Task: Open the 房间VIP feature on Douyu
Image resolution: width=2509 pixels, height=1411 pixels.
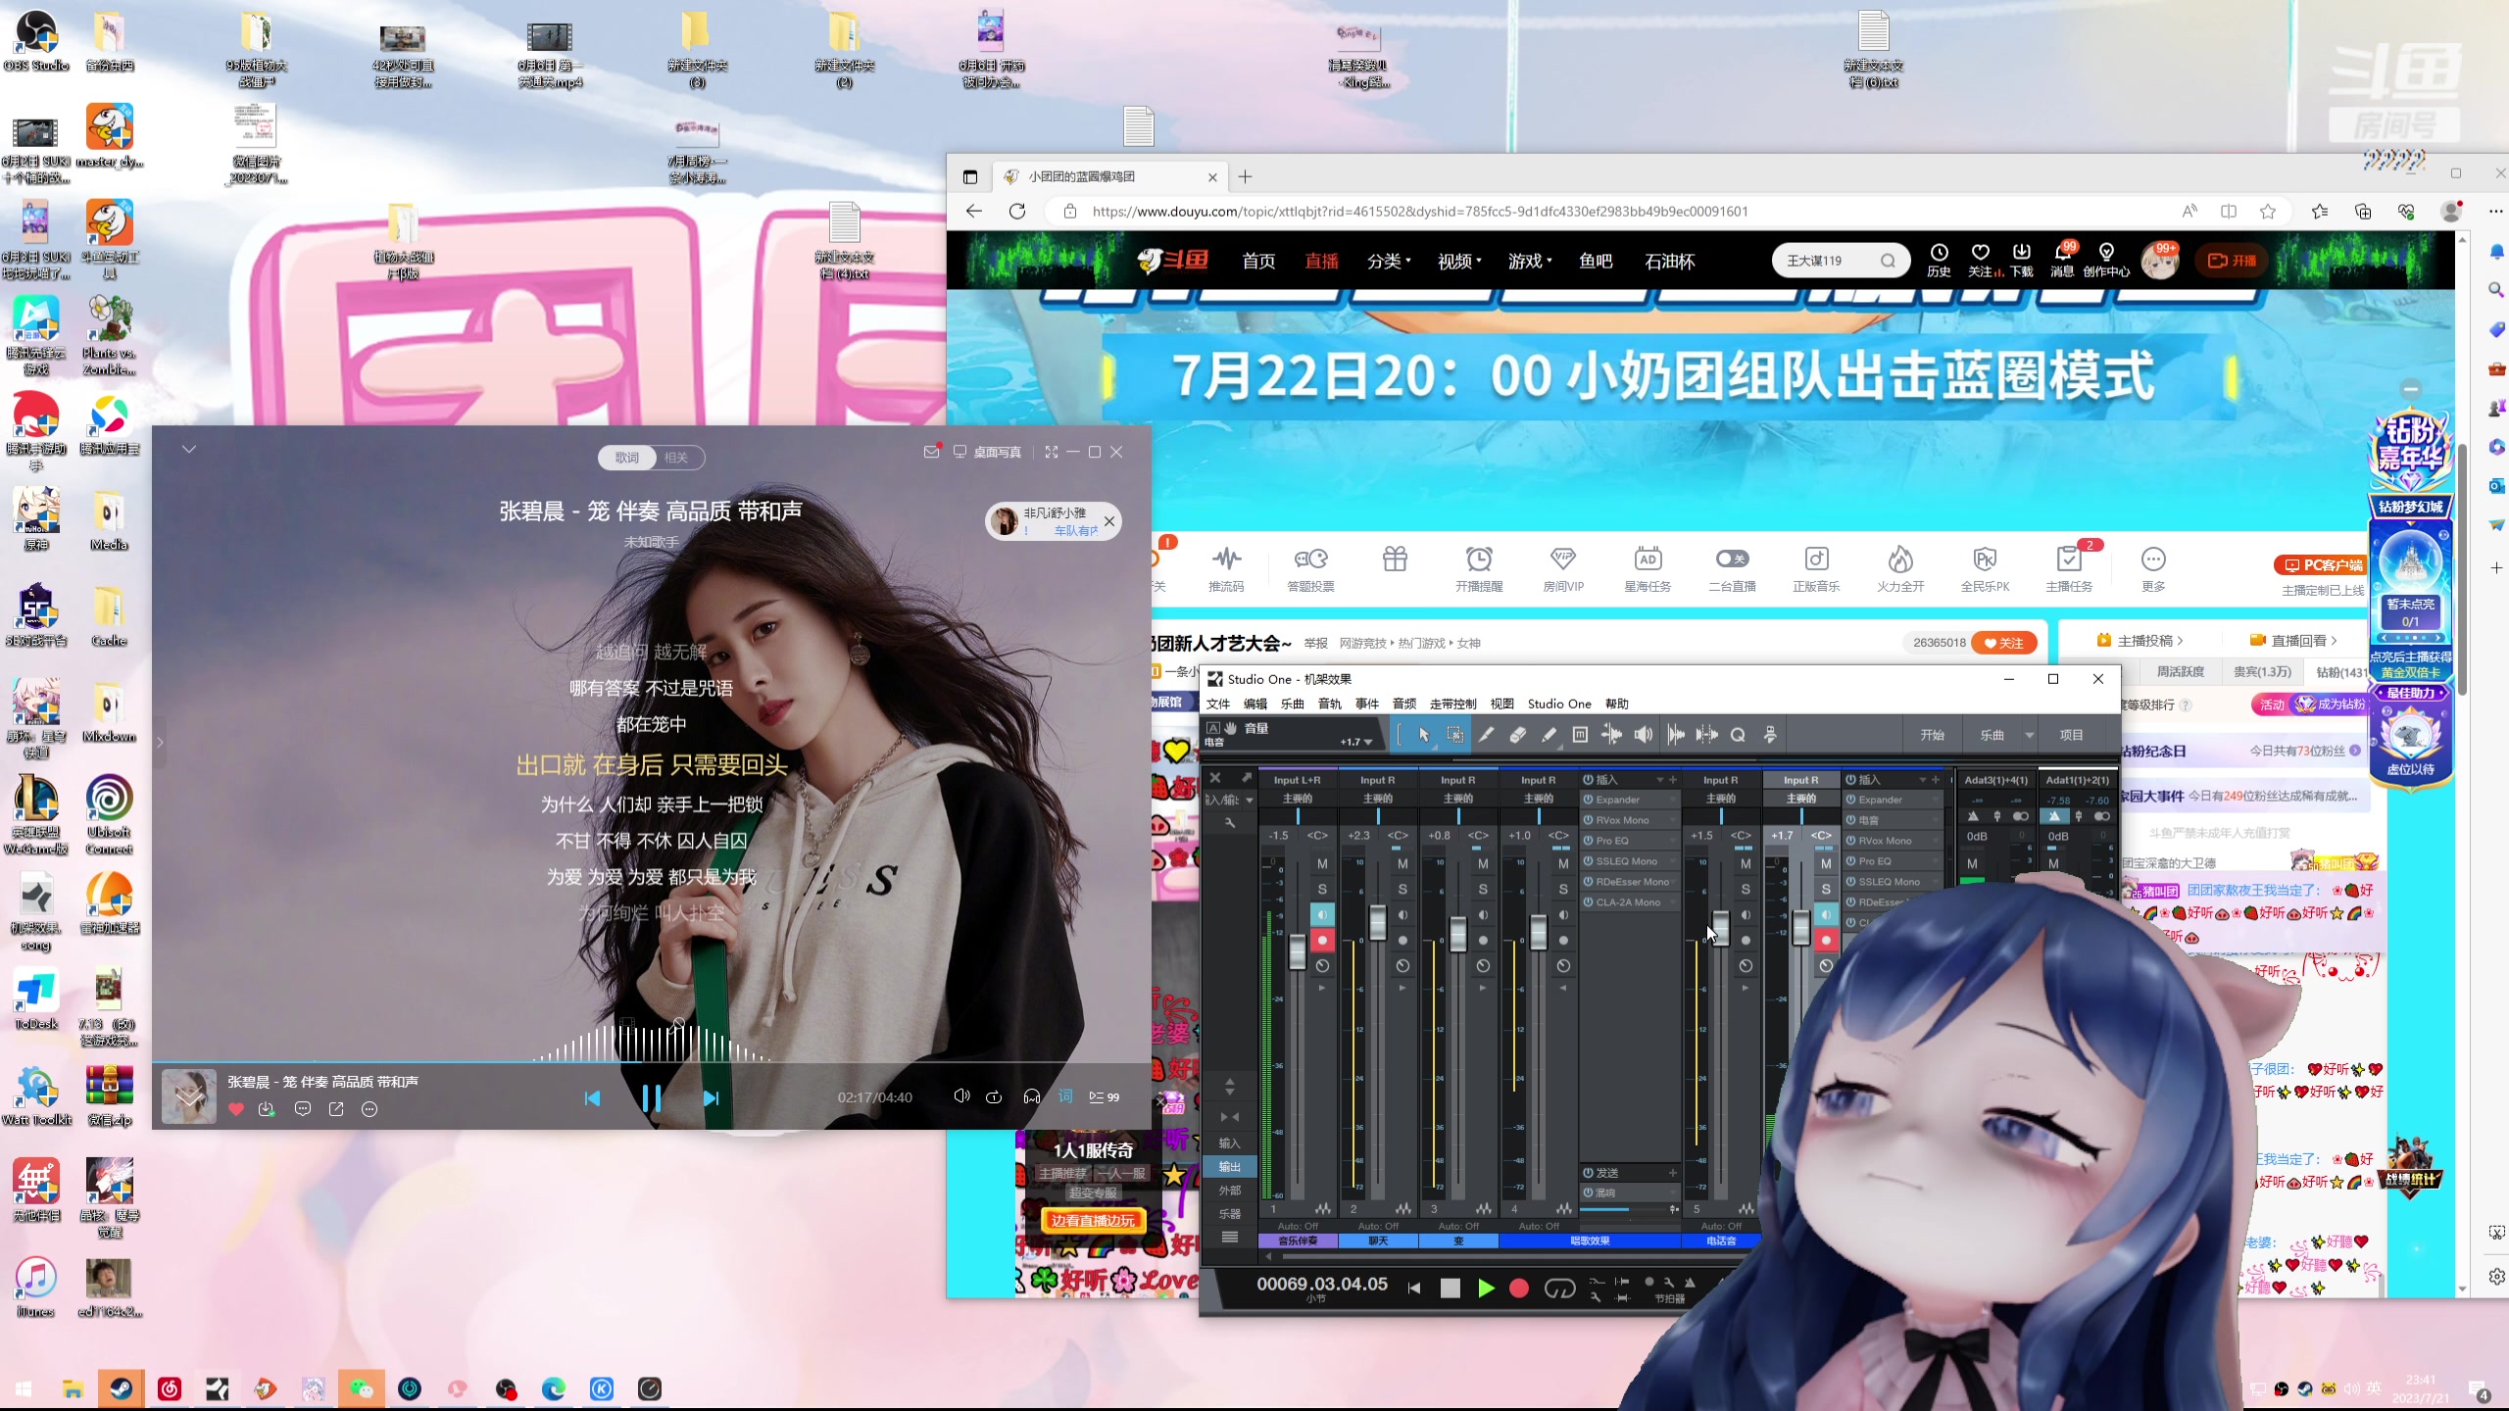Action: (x=1562, y=568)
